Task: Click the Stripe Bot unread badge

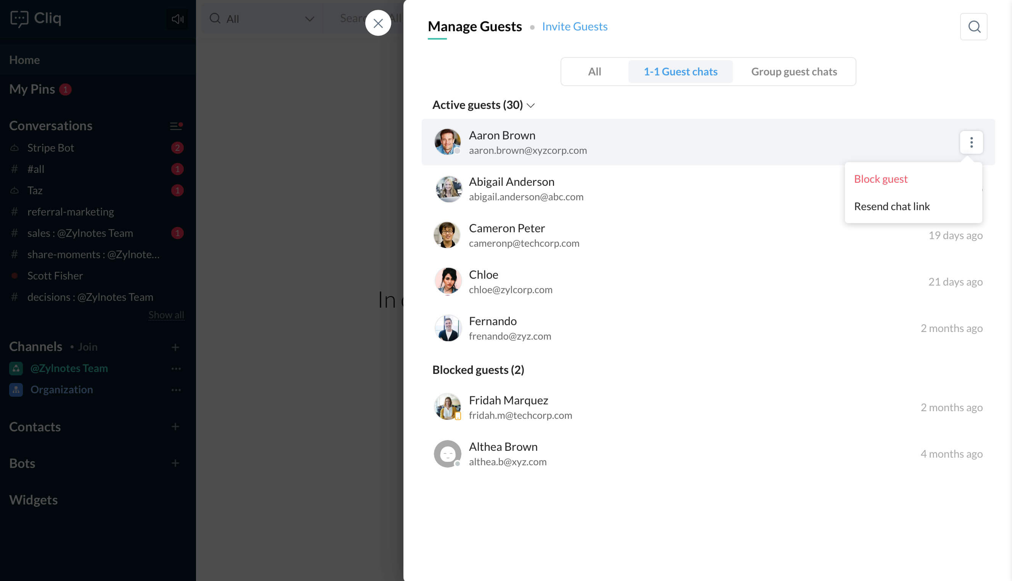Action: (x=177, y=148)
